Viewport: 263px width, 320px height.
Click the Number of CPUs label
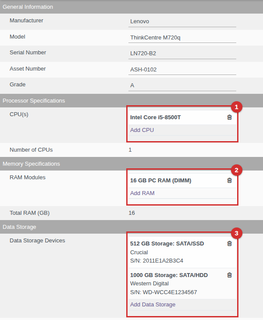coord(31,150)
